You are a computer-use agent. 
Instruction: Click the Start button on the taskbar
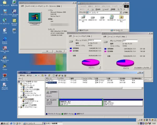4,123
